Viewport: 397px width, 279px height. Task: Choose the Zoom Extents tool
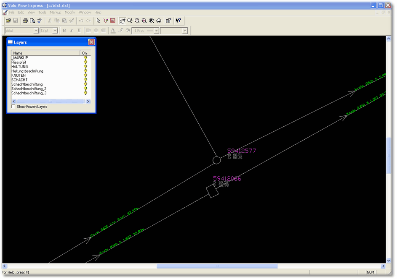tap(144, 21)
